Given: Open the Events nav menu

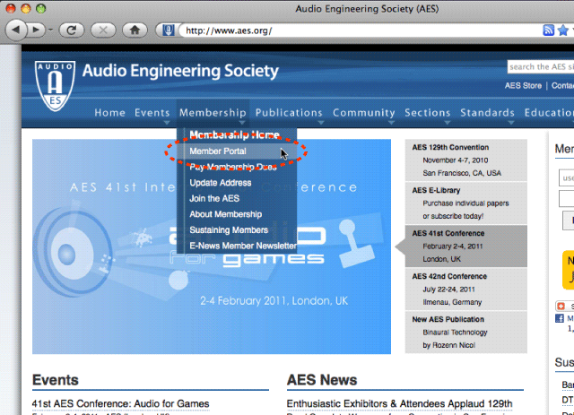Looking at the screenshot, I should click(152, 113).
